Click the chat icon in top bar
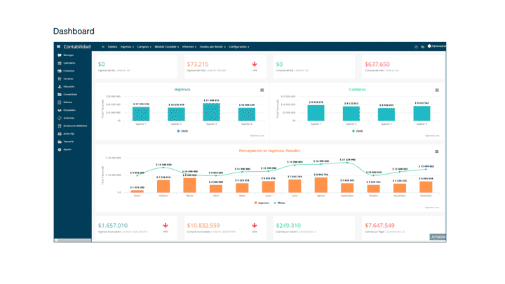The width and height of the screenshot is (505, 284). 422,47
